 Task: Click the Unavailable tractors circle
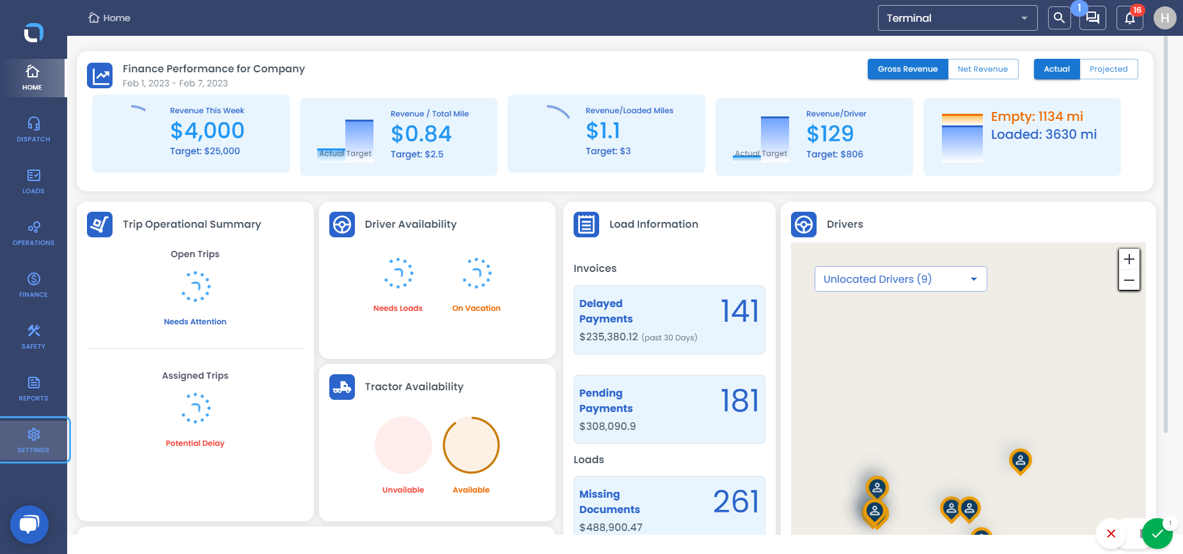tap(403, 445)
